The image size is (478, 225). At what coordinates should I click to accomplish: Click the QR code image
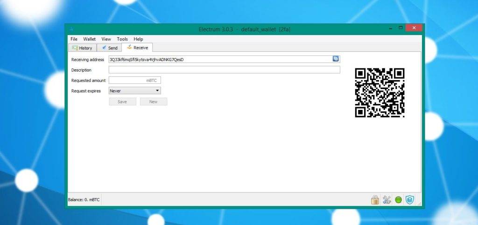(x=380, y=93)
